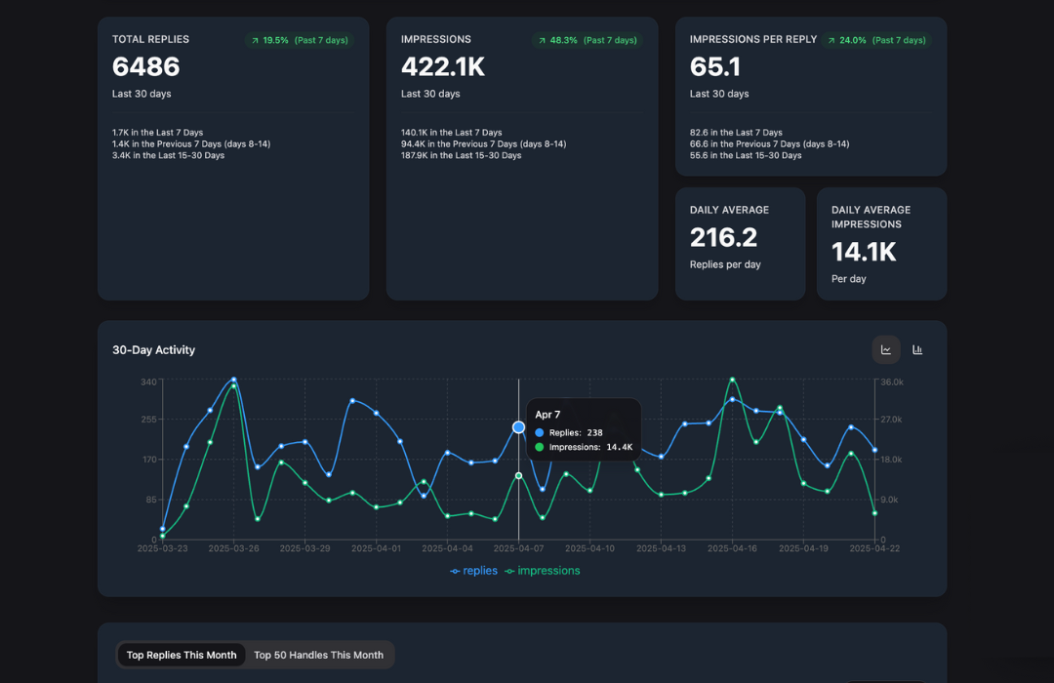Click the Apr 7 tooltip popup

point(584,429)
